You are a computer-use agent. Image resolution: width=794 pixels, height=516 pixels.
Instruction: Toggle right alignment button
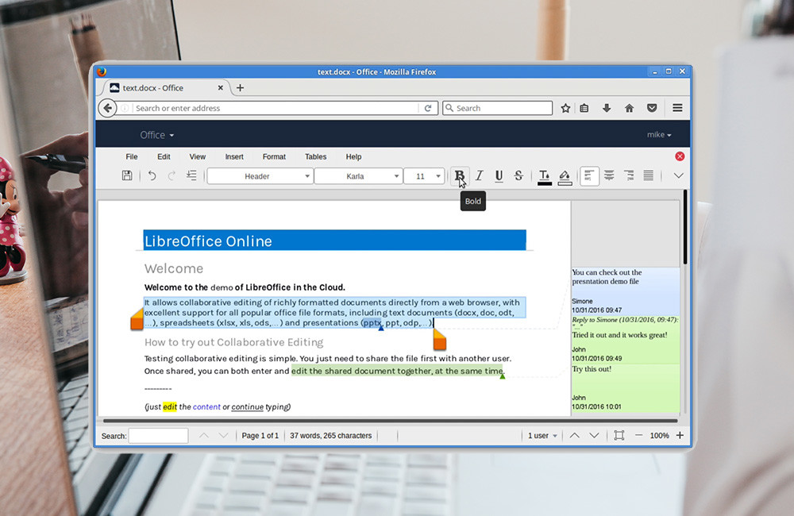[x=629, y=176]
